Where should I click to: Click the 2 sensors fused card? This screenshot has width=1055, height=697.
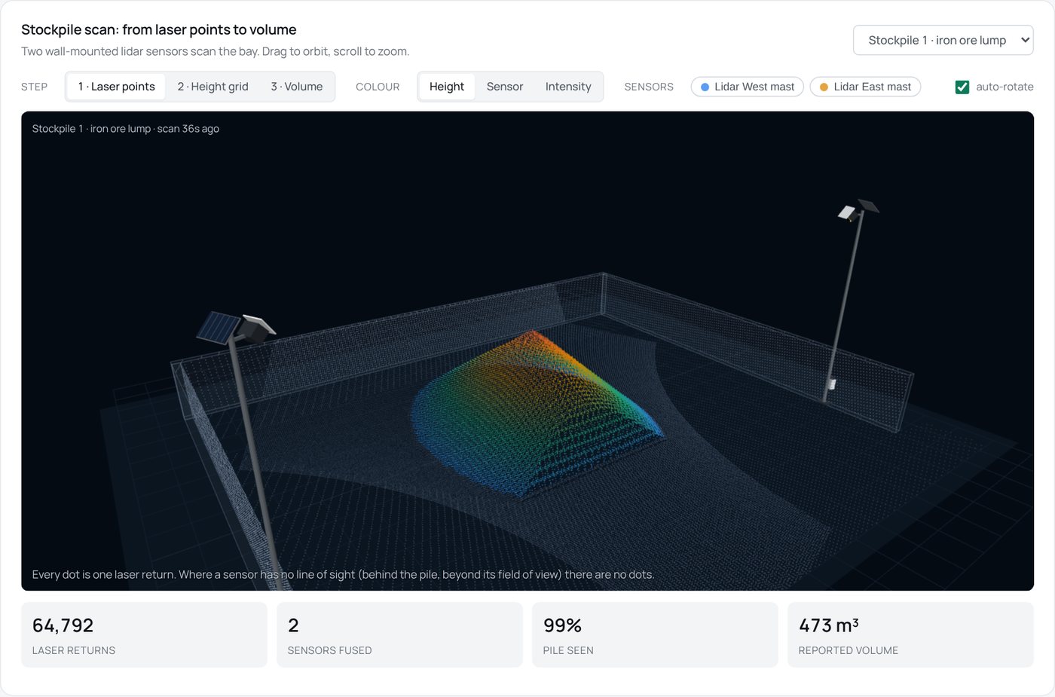(399, 634)
